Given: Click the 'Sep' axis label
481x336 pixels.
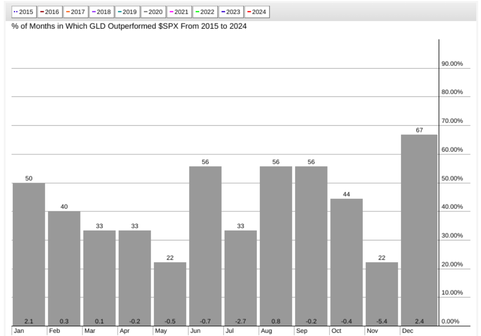Looking at the screenshot, I should [x=302, y=331].
